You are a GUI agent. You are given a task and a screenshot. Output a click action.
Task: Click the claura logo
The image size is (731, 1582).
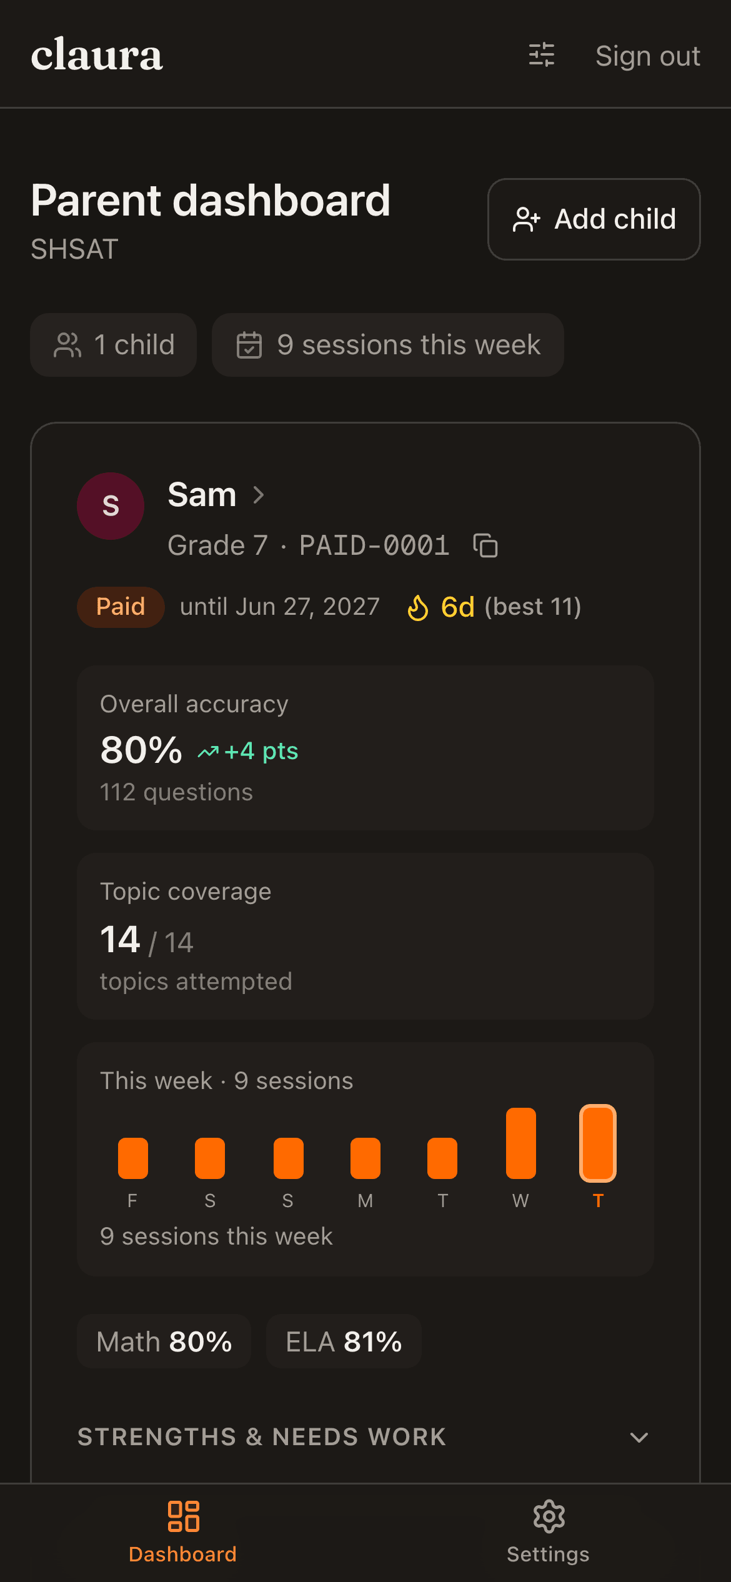pos(97,55)
